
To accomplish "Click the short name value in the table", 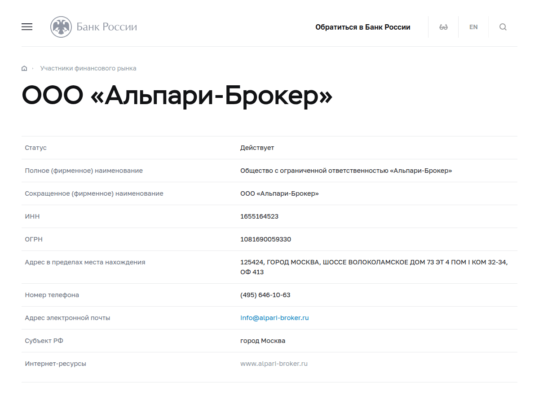I will coord(279,193).
